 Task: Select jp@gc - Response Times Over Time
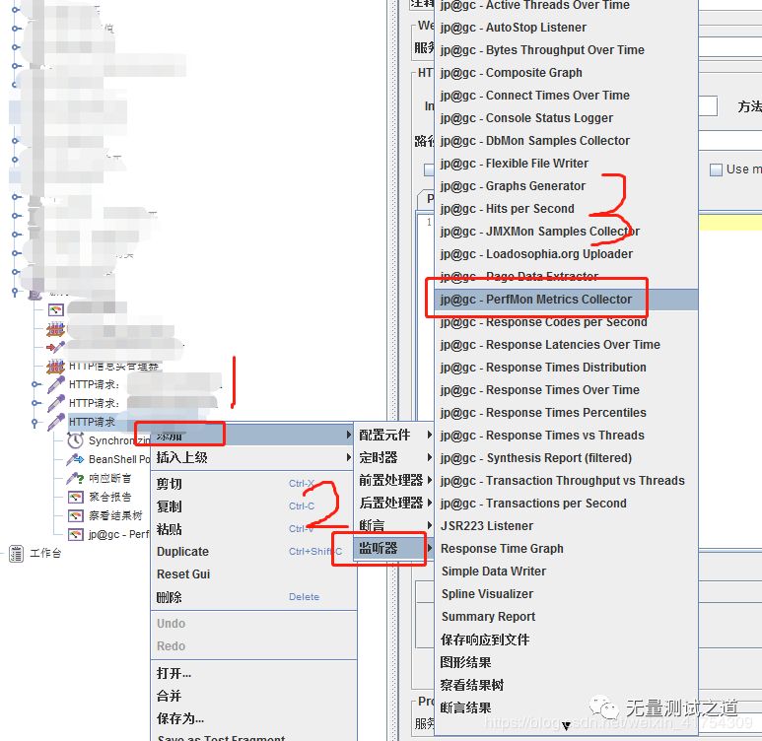[x=566, y=389]
